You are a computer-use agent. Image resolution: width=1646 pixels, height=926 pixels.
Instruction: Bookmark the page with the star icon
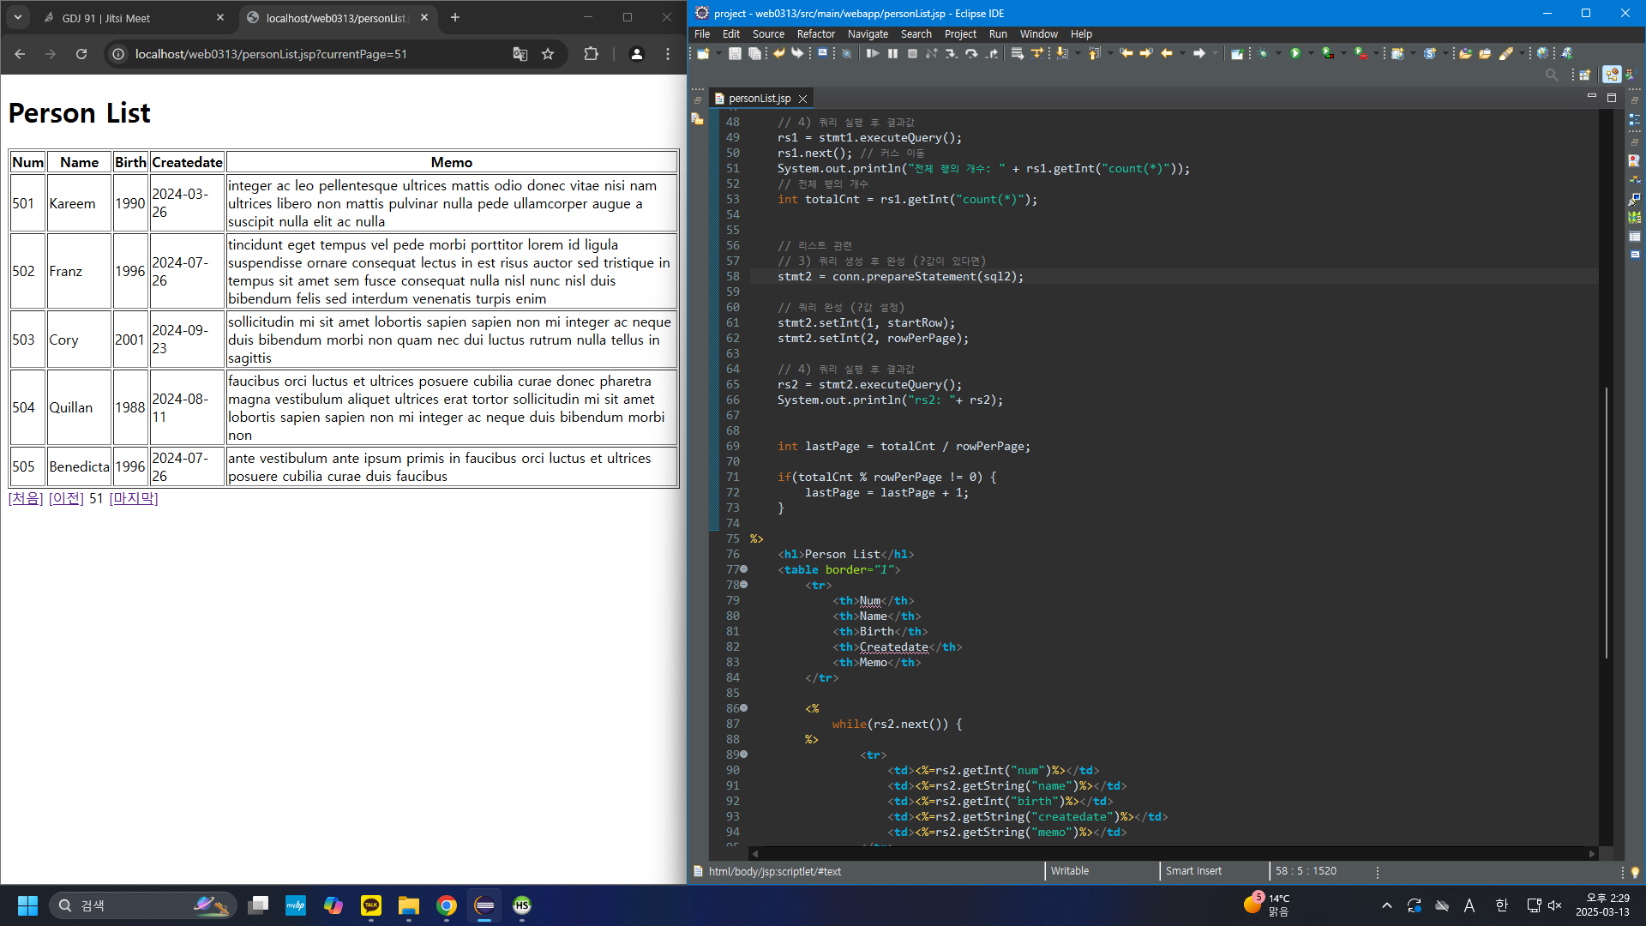click(x=548, y=54)
